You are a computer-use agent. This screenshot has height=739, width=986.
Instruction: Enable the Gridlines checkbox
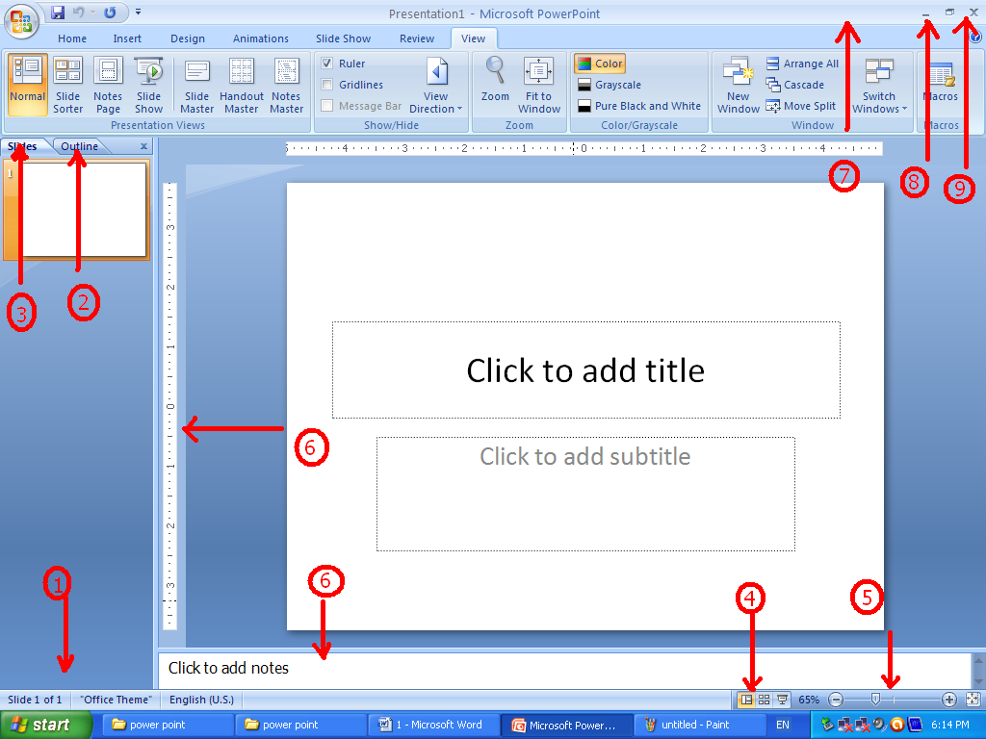pos(327,85)
